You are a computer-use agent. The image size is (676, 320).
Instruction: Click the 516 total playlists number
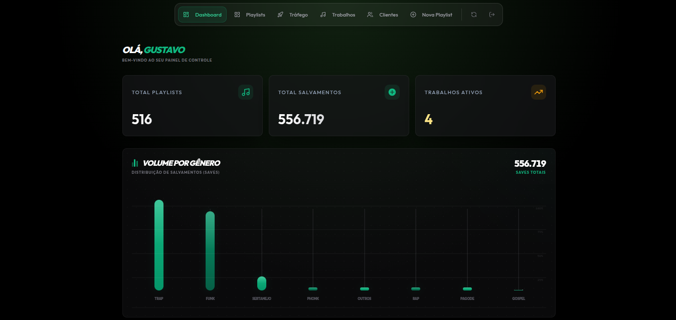pos(142,119)
